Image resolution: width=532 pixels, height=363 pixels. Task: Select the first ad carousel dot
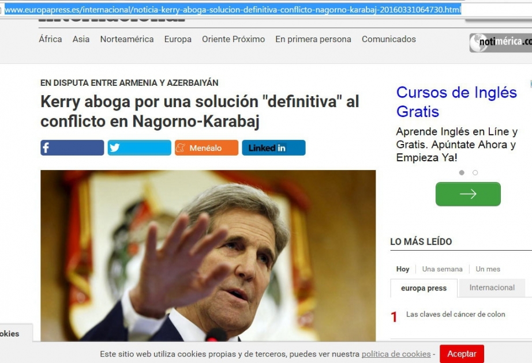[x=462, y=173]
